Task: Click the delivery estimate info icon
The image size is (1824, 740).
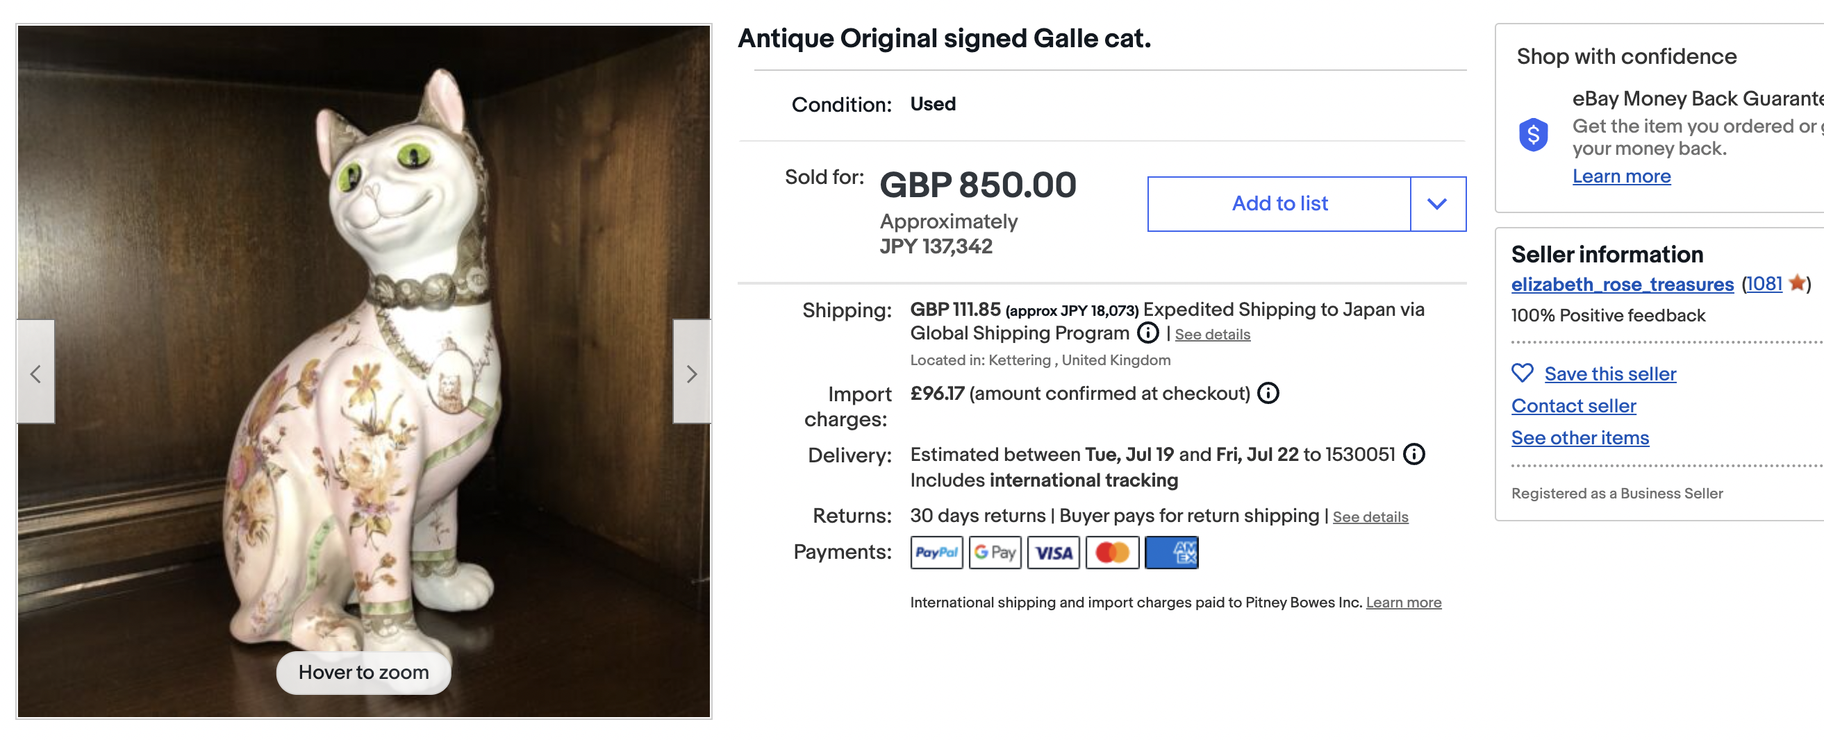Action: (1414, 454)
